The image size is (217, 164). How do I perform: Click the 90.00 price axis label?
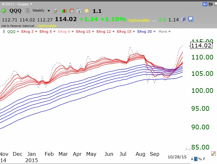click(x=200, y=127)
